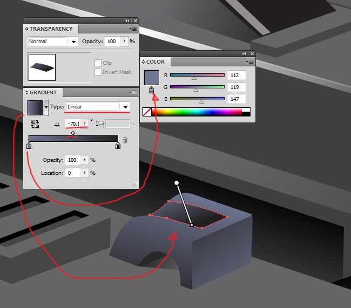The image size is (351, 308).
Task: Click the Reverse Gradient icon
Action: pos(35,124)
